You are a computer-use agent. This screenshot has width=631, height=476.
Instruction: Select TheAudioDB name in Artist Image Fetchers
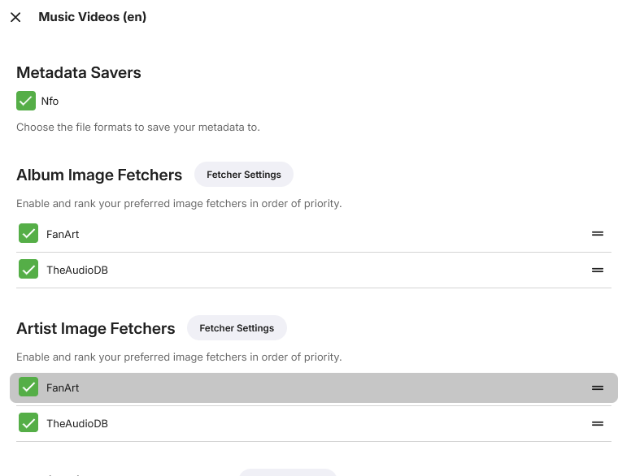coord(77,423)
